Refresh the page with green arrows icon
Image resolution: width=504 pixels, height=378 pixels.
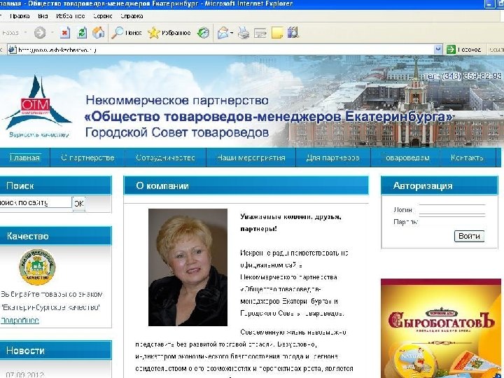coord(82,33)
